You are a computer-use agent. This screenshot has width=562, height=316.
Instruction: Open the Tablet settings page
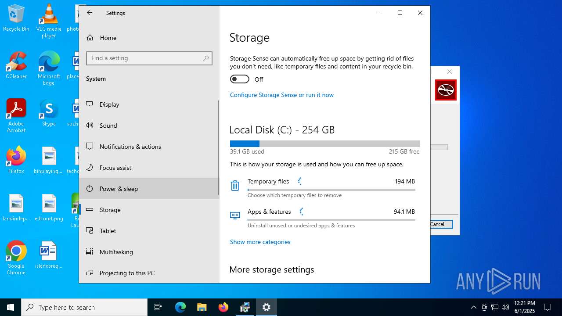pyautogui.click(x=148, y=230)
